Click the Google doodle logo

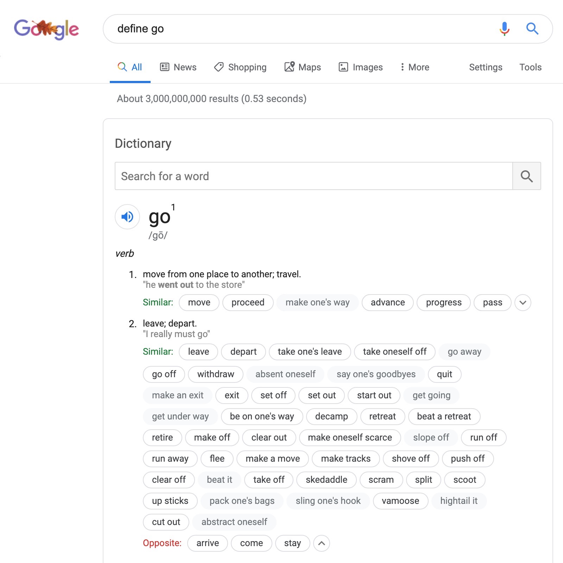click(x=46, y=30)
